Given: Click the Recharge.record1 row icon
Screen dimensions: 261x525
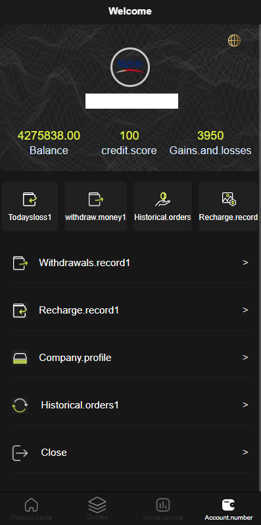Looking at the screenshot, I should (20, 310).
